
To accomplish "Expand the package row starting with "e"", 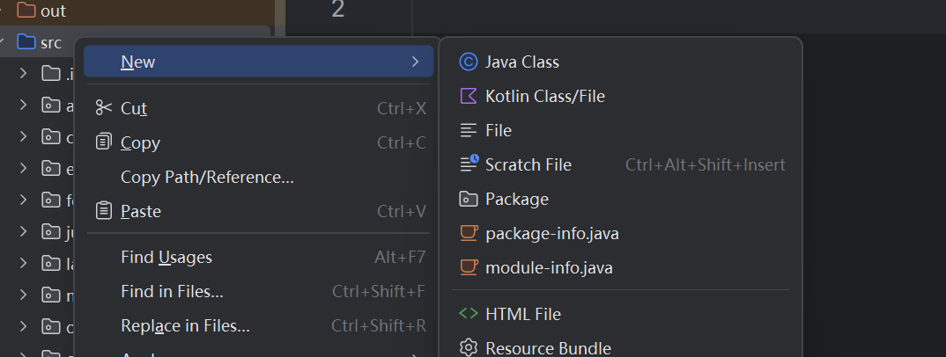I will tap(24, 168).
